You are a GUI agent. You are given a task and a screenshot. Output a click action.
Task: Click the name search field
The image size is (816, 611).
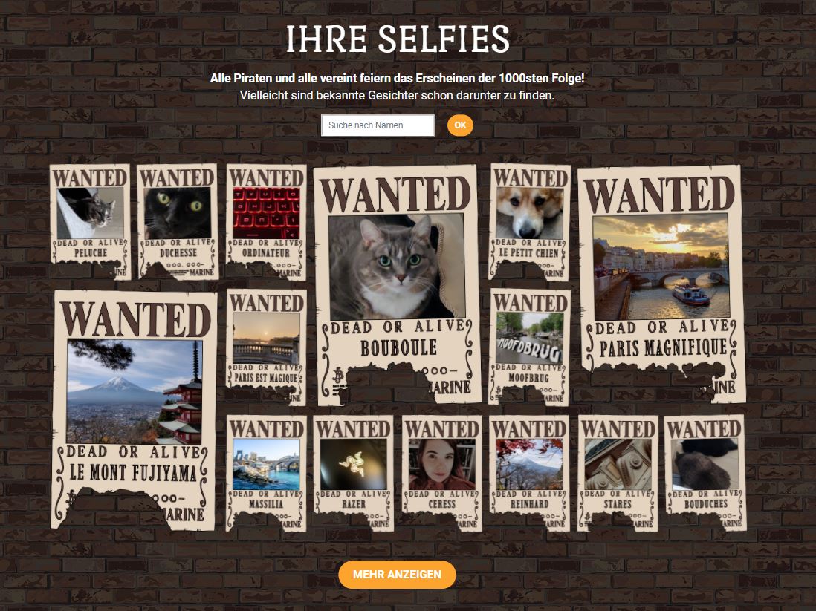[378, 125]
